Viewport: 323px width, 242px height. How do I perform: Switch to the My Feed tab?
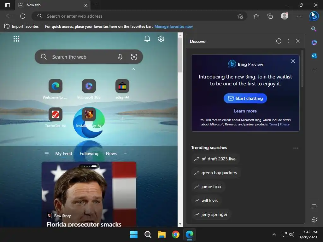pos(64,153)
